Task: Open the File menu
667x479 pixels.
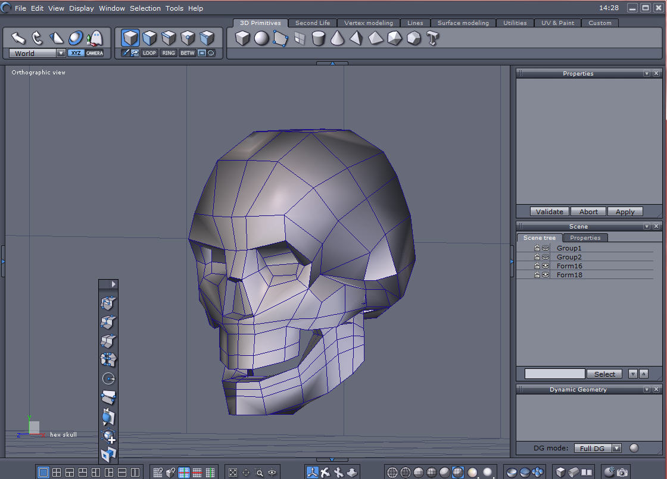Action: [x=20, y=8]
